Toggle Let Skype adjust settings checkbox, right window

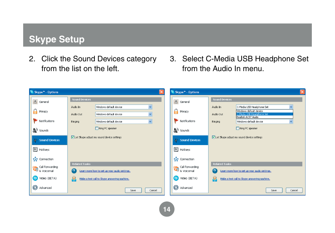[214, 137]
